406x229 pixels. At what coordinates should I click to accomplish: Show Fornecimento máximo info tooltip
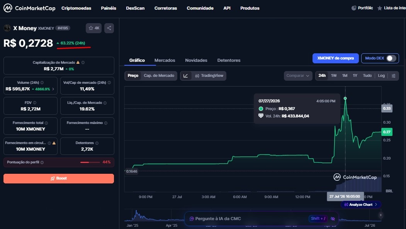click(105, 123)
